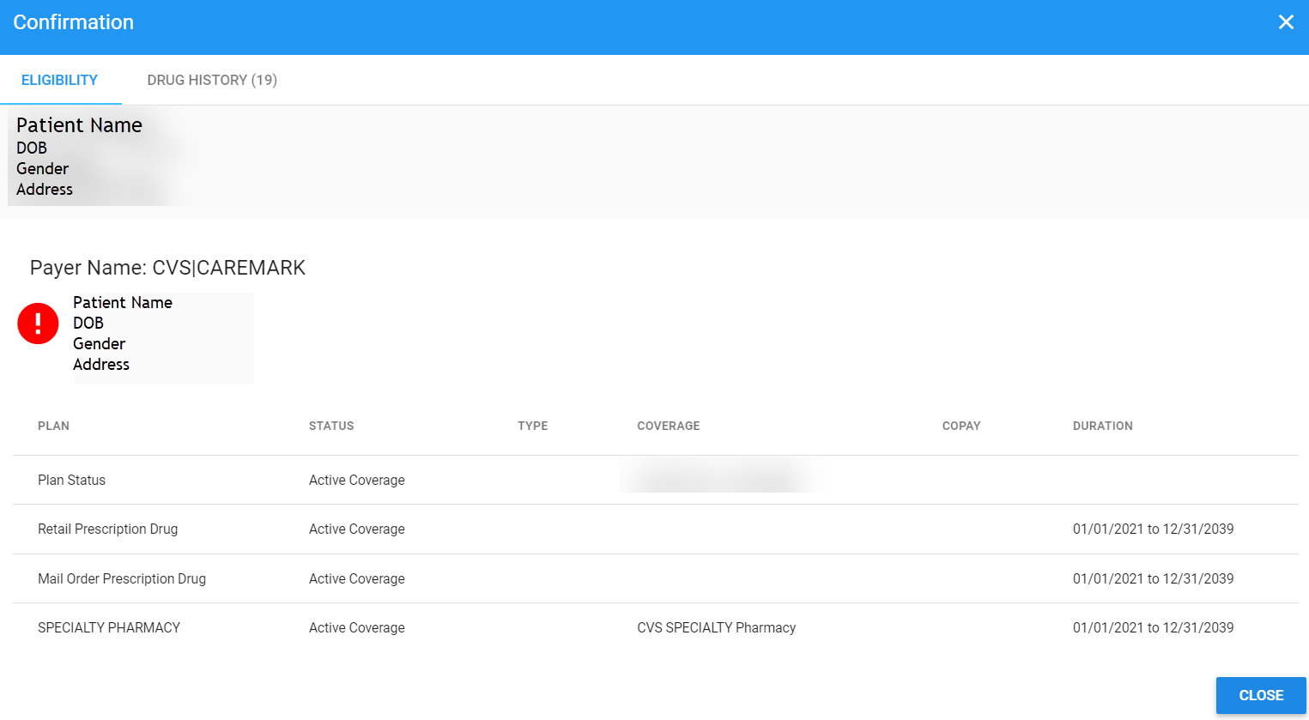Click the STATUS column header
The height and width of the screenshot is (720, 1309).
tap(331, 426)
